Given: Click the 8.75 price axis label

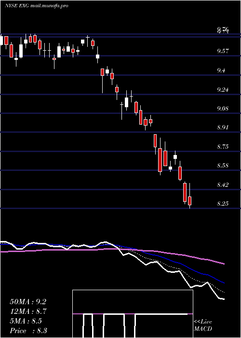Looking at the screenshot, I should [223, 147].
